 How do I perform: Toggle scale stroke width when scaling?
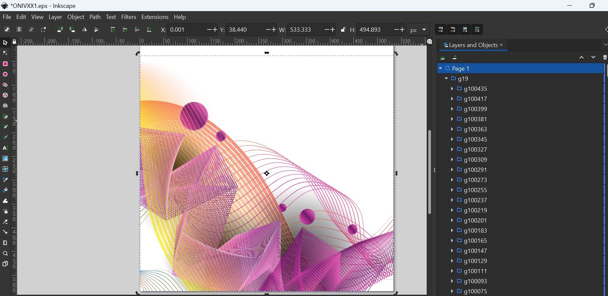coord(440,29)
